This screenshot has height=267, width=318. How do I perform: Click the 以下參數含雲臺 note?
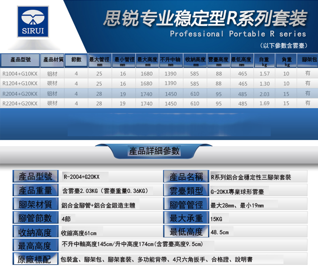[283, 45]
